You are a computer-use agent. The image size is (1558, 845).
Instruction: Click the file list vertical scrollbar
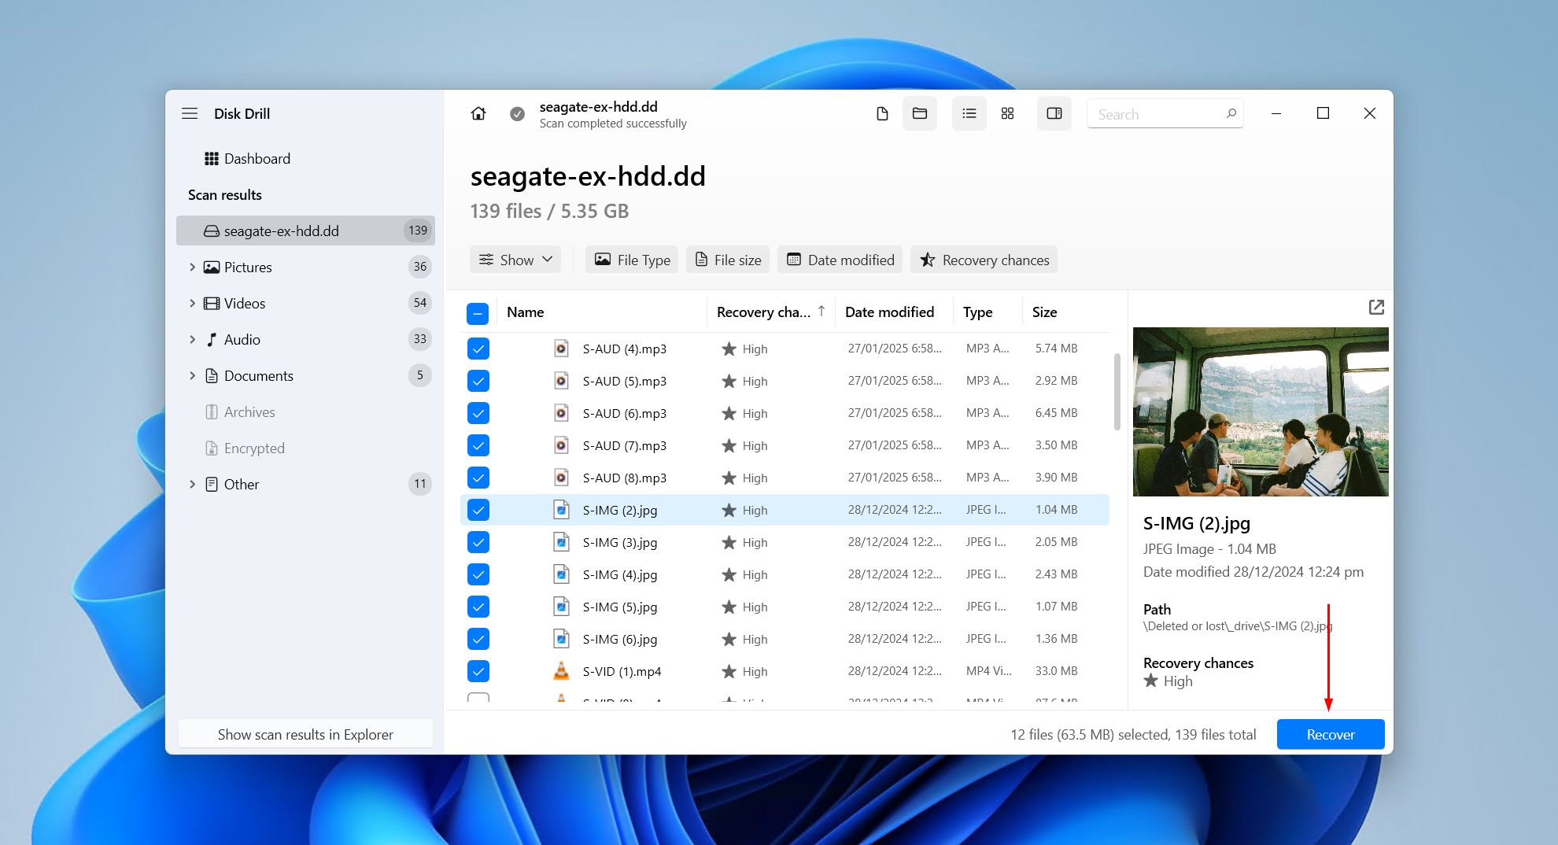coord(1117,392)
